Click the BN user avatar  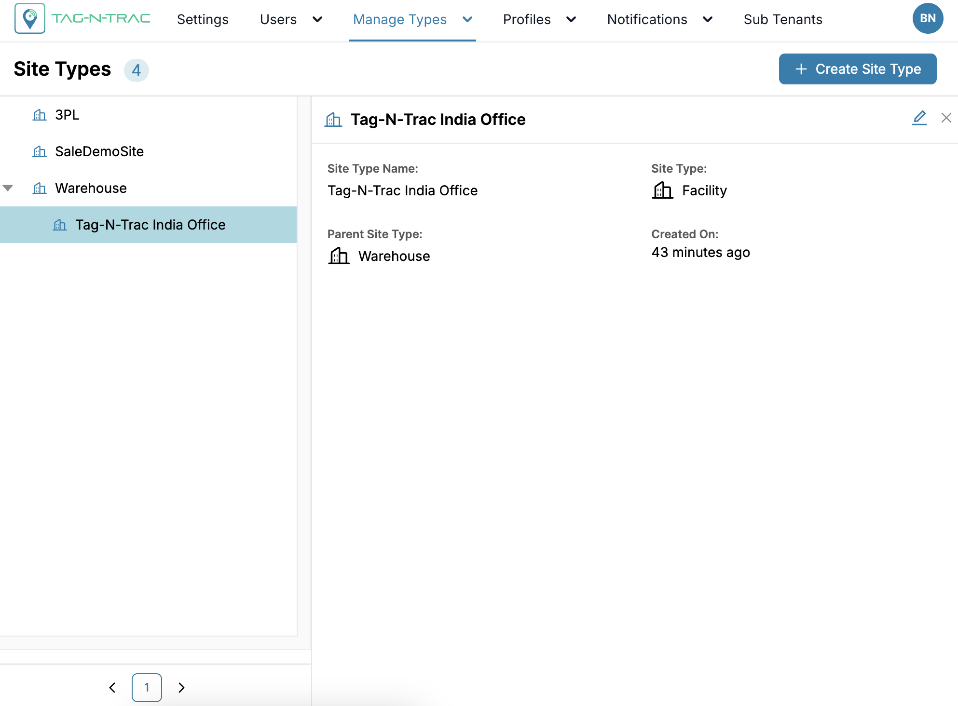[x=927, y=19]
